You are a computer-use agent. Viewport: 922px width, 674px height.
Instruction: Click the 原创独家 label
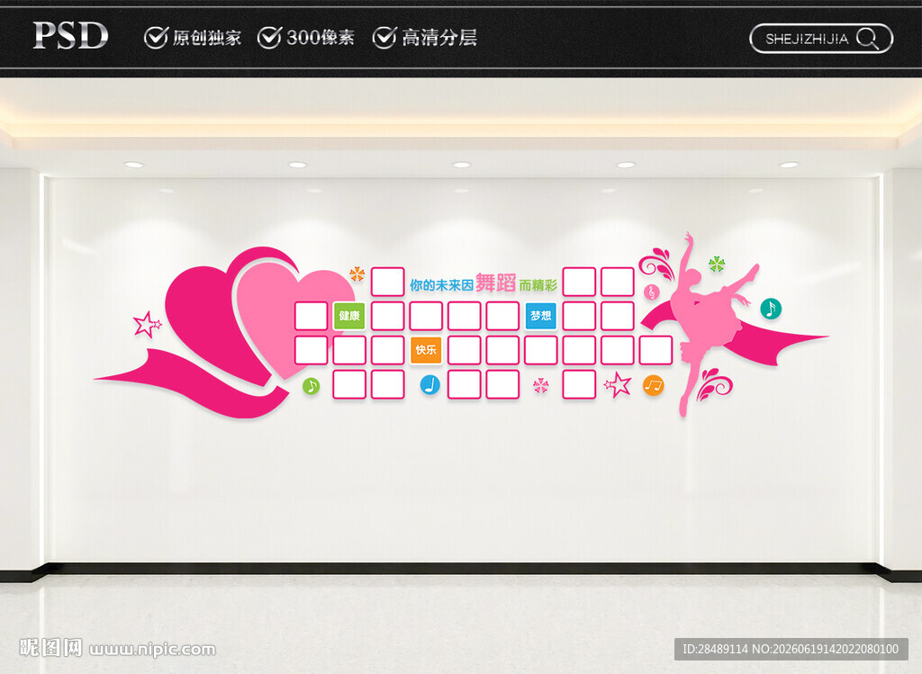coord(206,38)
